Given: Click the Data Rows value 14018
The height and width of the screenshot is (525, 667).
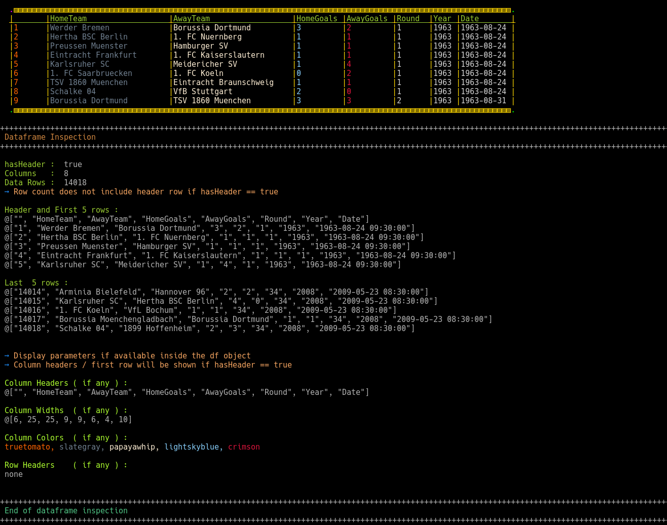Looking at the screenshot, I should pos(75,183).
